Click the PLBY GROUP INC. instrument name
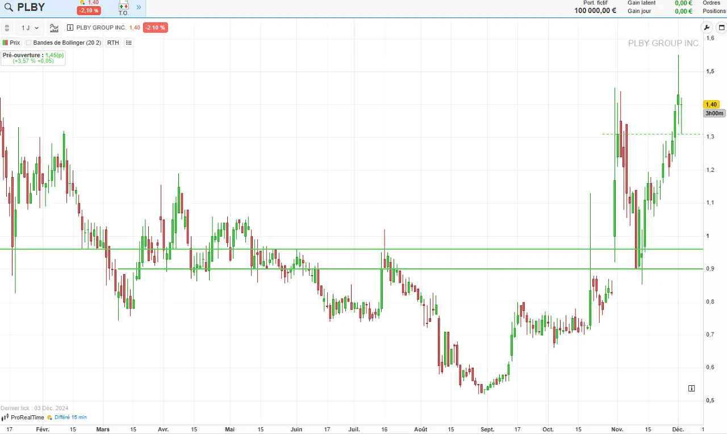Screen dimensions: 727x434 pos(101,28)
